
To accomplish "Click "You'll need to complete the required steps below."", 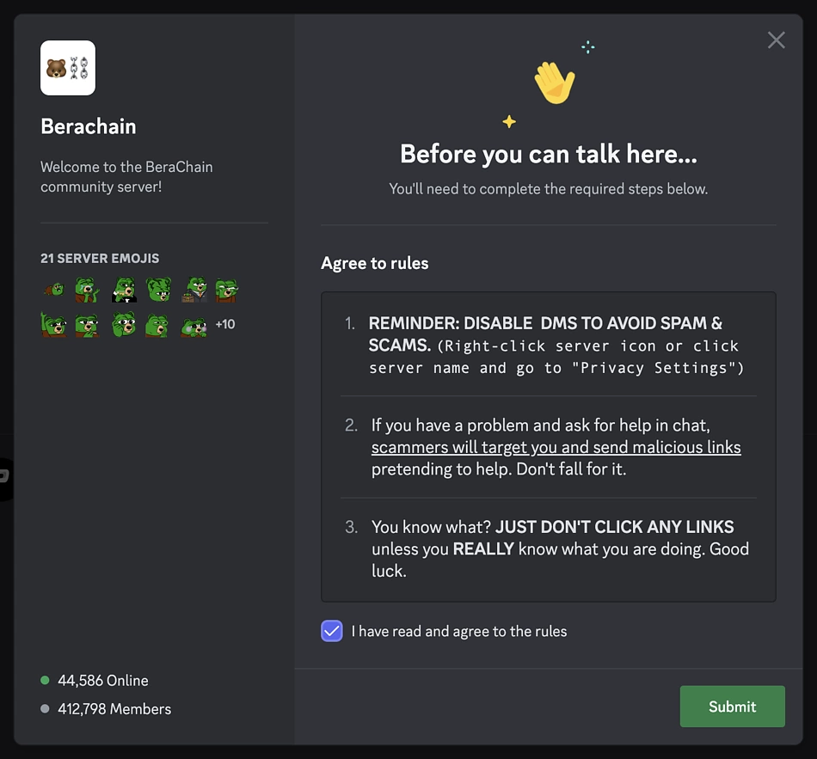I will (x=549, y=188).
